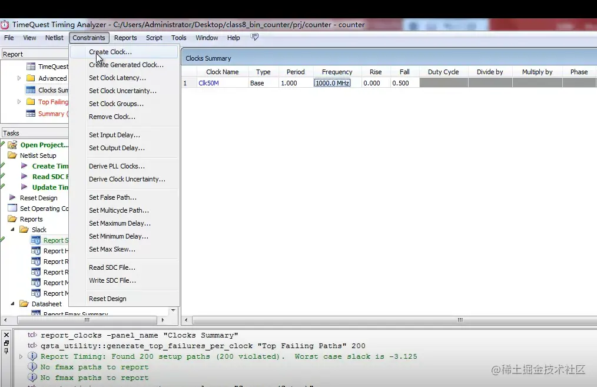Image resolution: width=597 pixels, height=387 pixels.
Task: Open the View menu
Action: point(29,38)
